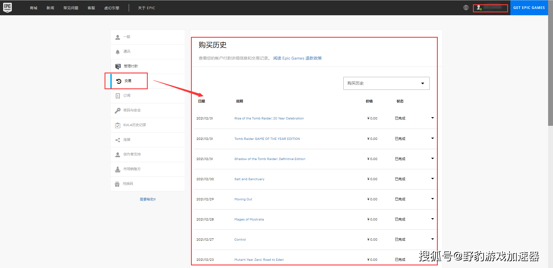The image size is (553, 268).
Task: Click the Epic Games logo
Action: [7, 7]
